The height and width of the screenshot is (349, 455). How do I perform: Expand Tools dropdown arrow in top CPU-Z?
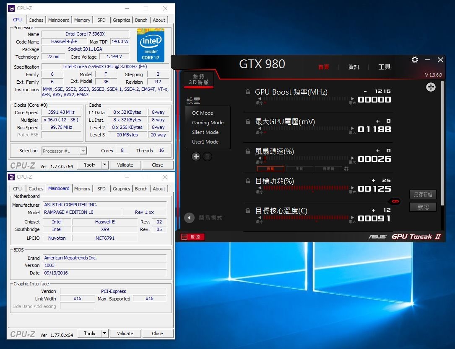coord(105,165)
